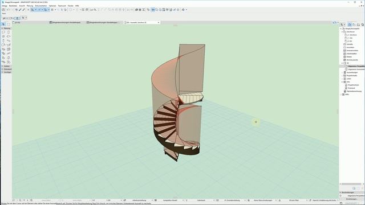Select Schnitte in the navigator tree
Image resolution: width=365 pixels, height=205 pixels.
[350, 44]
